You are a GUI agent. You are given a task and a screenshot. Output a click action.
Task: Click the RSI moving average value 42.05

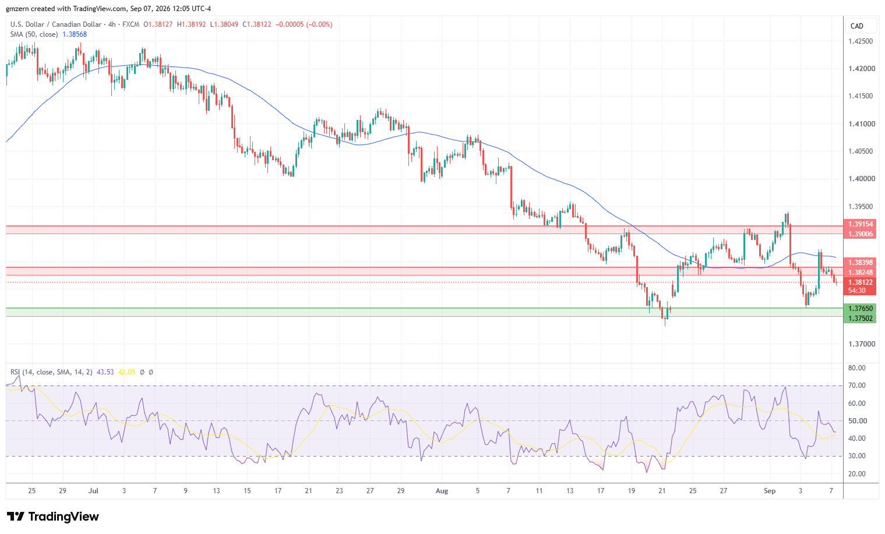tap(126, 372)
